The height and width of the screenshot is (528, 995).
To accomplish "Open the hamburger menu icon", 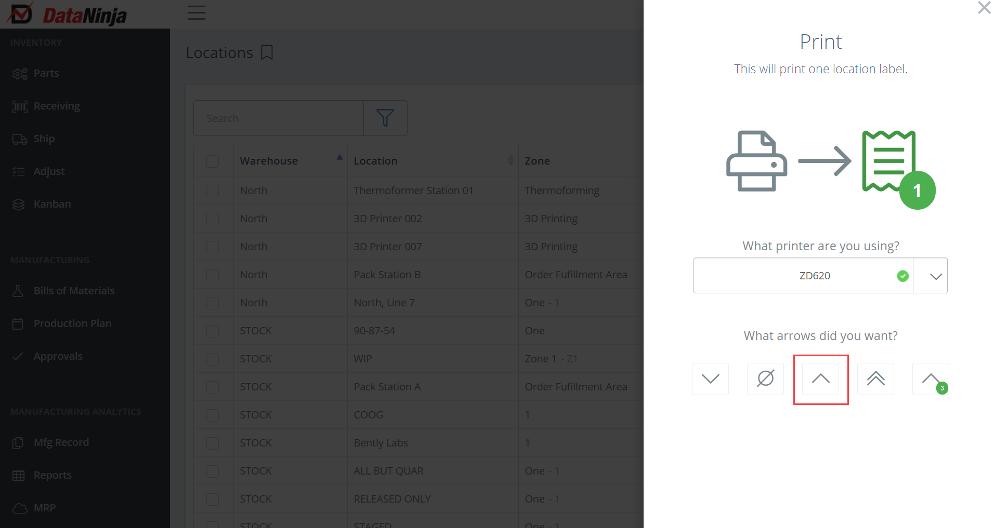I will [x=197, y=12].
